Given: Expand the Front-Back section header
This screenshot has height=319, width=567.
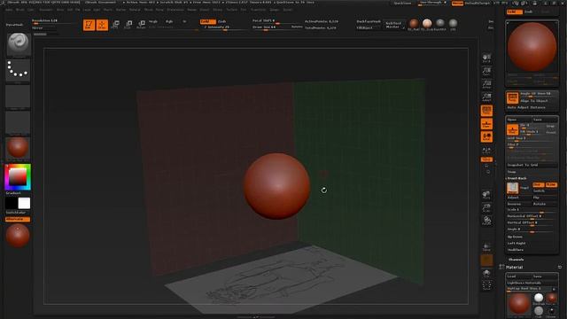Looking at the screenshot, I should [x=517, y=178].
